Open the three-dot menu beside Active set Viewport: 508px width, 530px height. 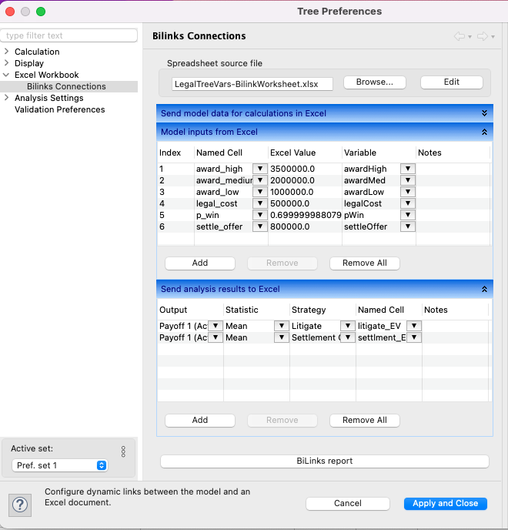(x=123, y=452)
